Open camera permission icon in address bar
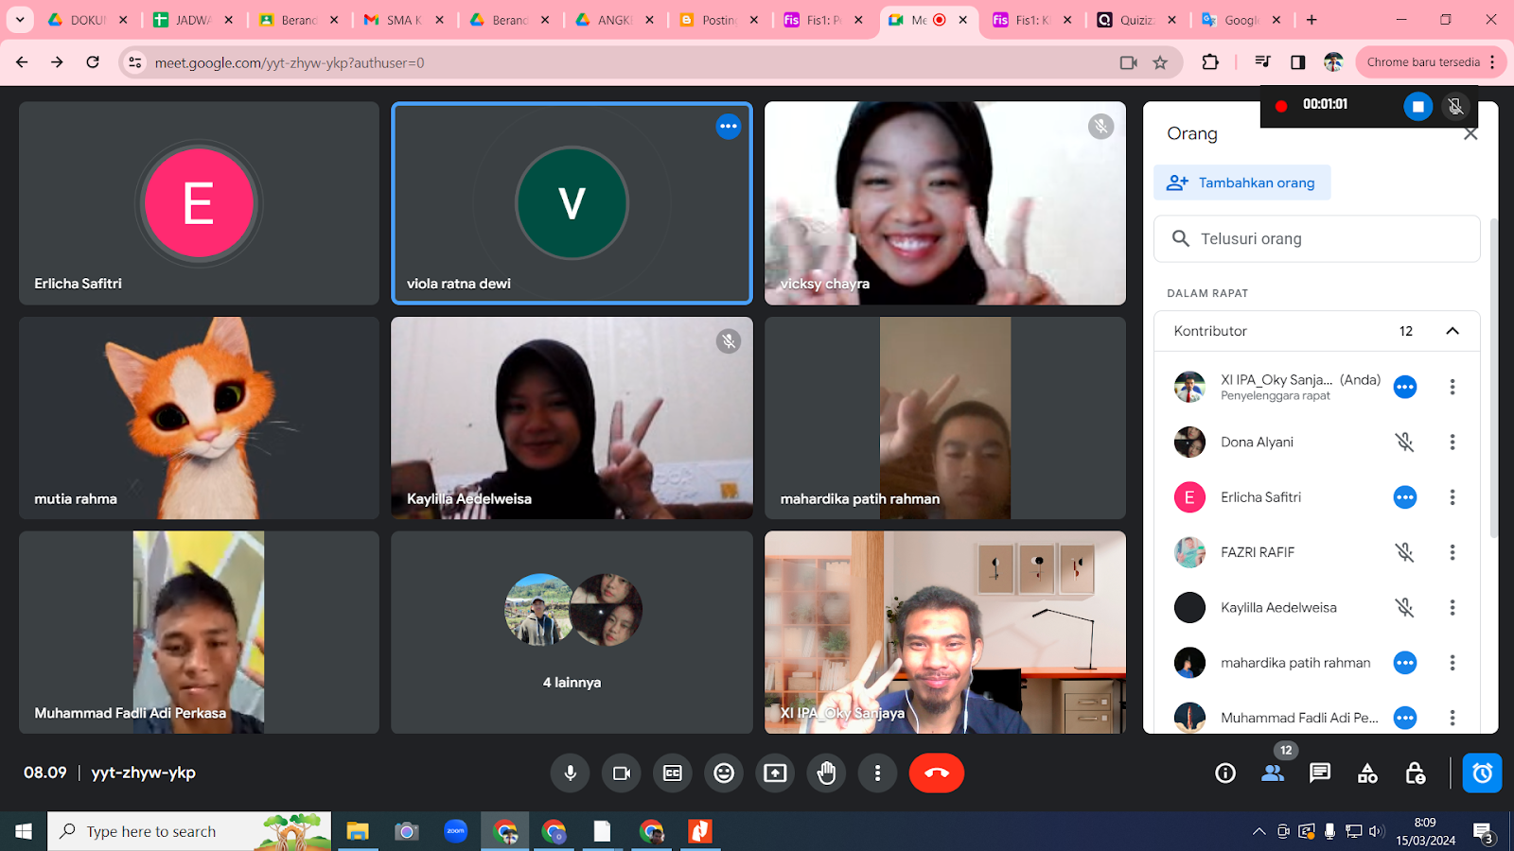Image resolution: width=1514 pixels, height=851 pixels. [x=1128, y=62]
